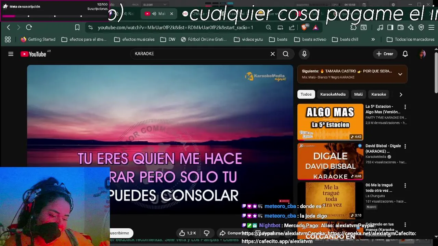The width and height of the screenshot is (438, 246).
Task: Open YouTube notifications bell
Action: [x=405, y=54]
